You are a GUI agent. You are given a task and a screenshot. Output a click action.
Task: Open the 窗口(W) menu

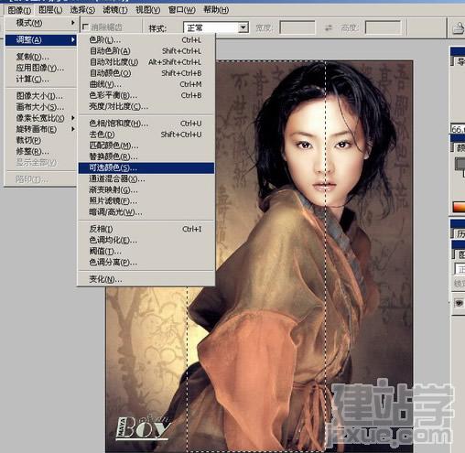coord(181,10)
